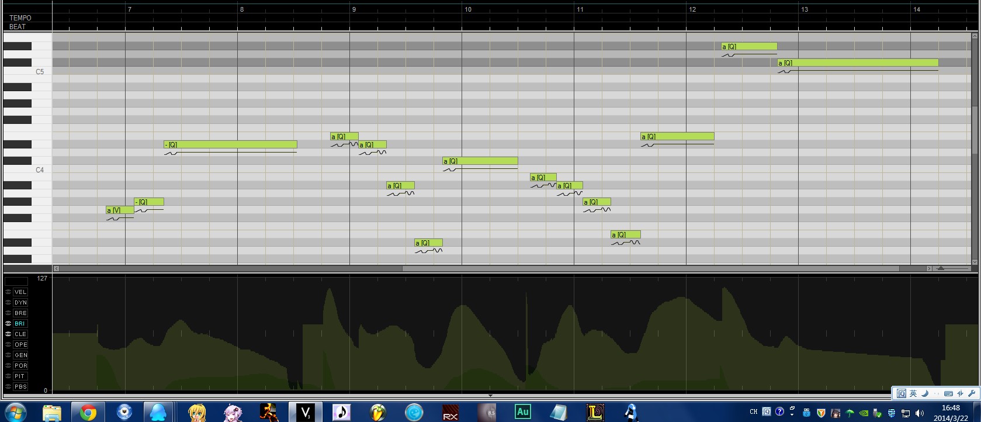Screen dimensions: 981x422
Task: Toggle the eye icon next to VEL
Action: (x=8, y=292)
